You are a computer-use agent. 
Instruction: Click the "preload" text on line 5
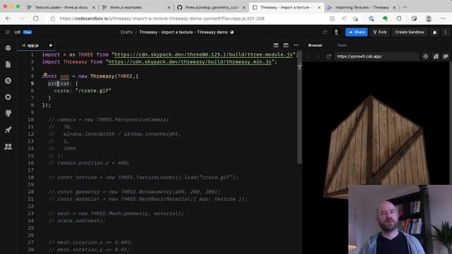(x=59, y=83)
